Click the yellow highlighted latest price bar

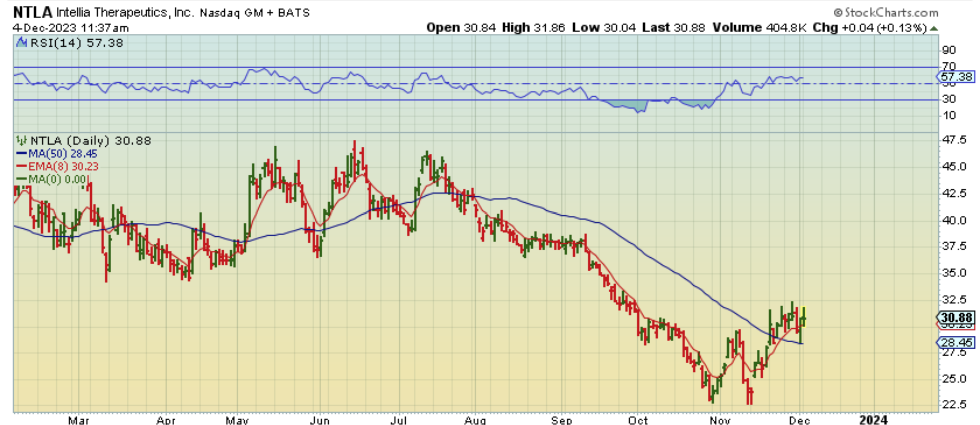coord(803,317)
